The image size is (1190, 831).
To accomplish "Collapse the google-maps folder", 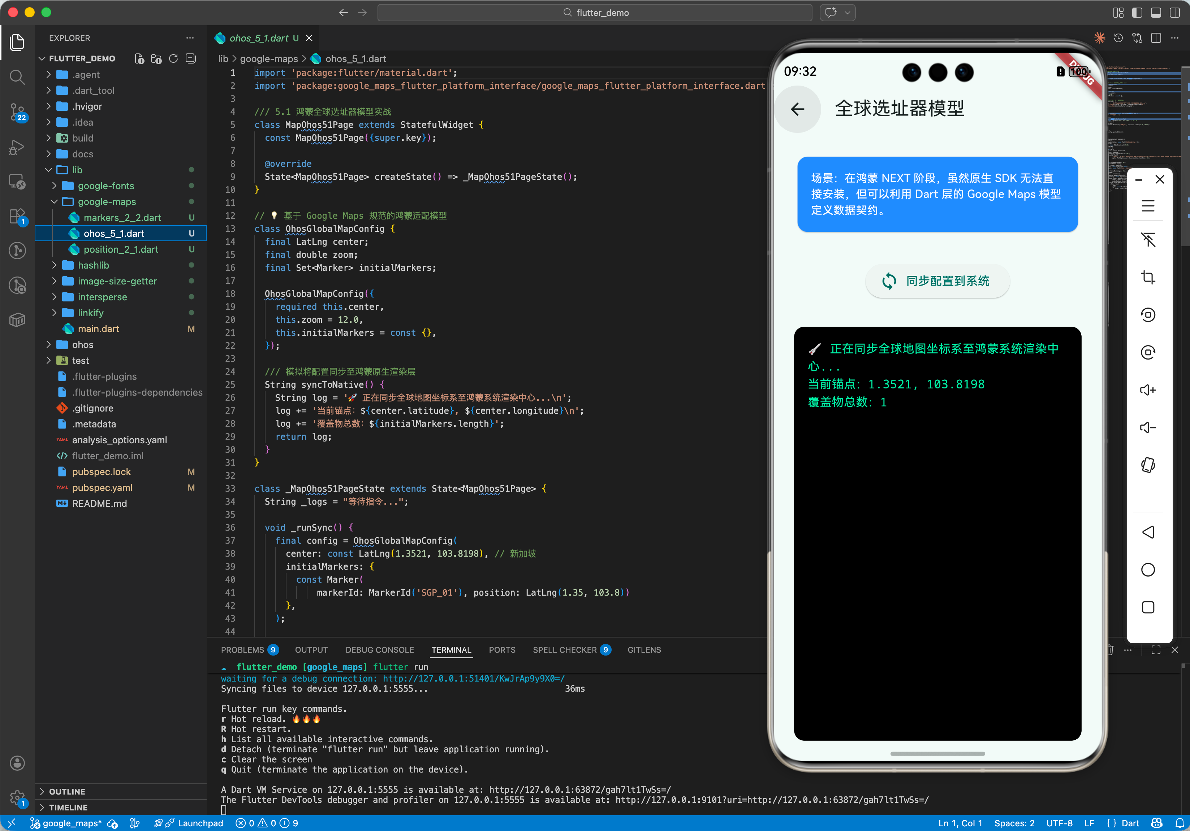I will tap(106, 201).
